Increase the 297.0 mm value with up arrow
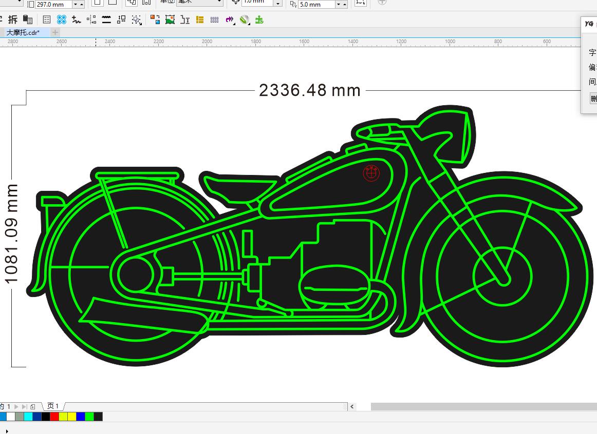 coord(82,5)
